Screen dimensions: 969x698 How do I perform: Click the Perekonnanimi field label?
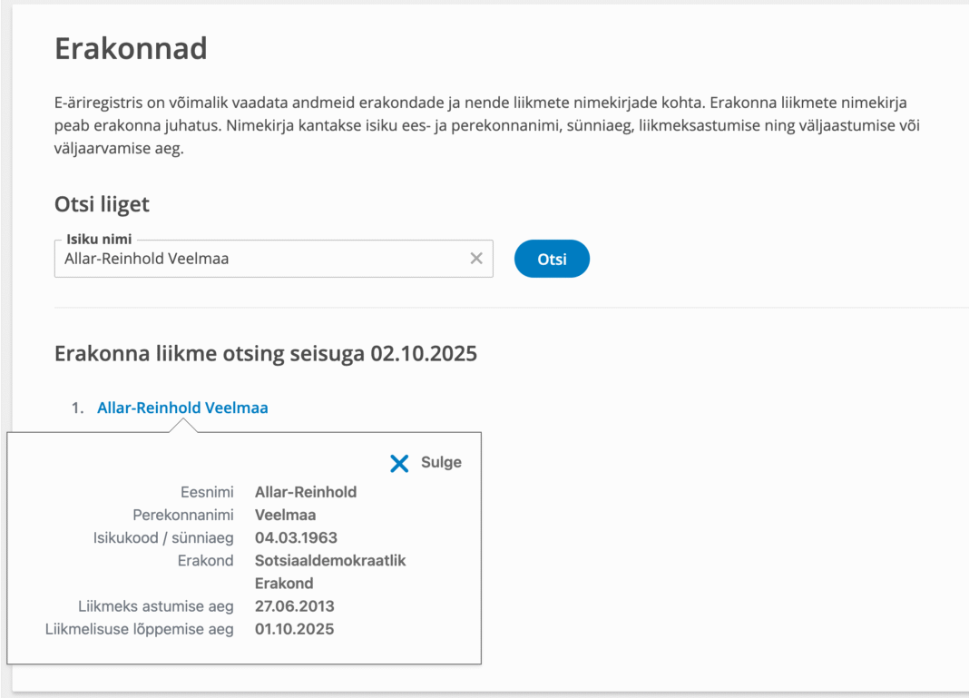(182, 515)
